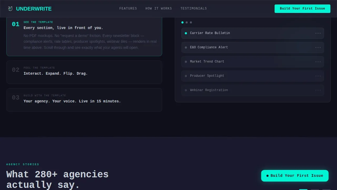Open the Market Trend Chart more-options dots
This screenshot has width=337, height=190.
pos(318,62)
